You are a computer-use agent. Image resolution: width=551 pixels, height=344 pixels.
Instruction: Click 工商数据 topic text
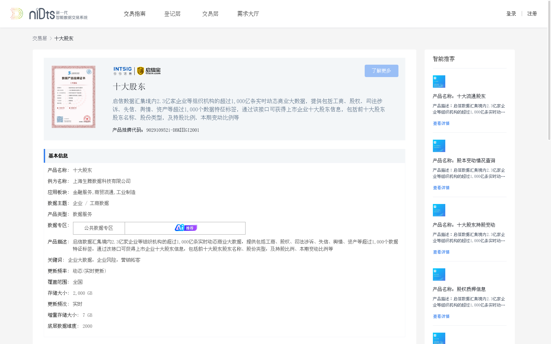(x=99, y=203)
